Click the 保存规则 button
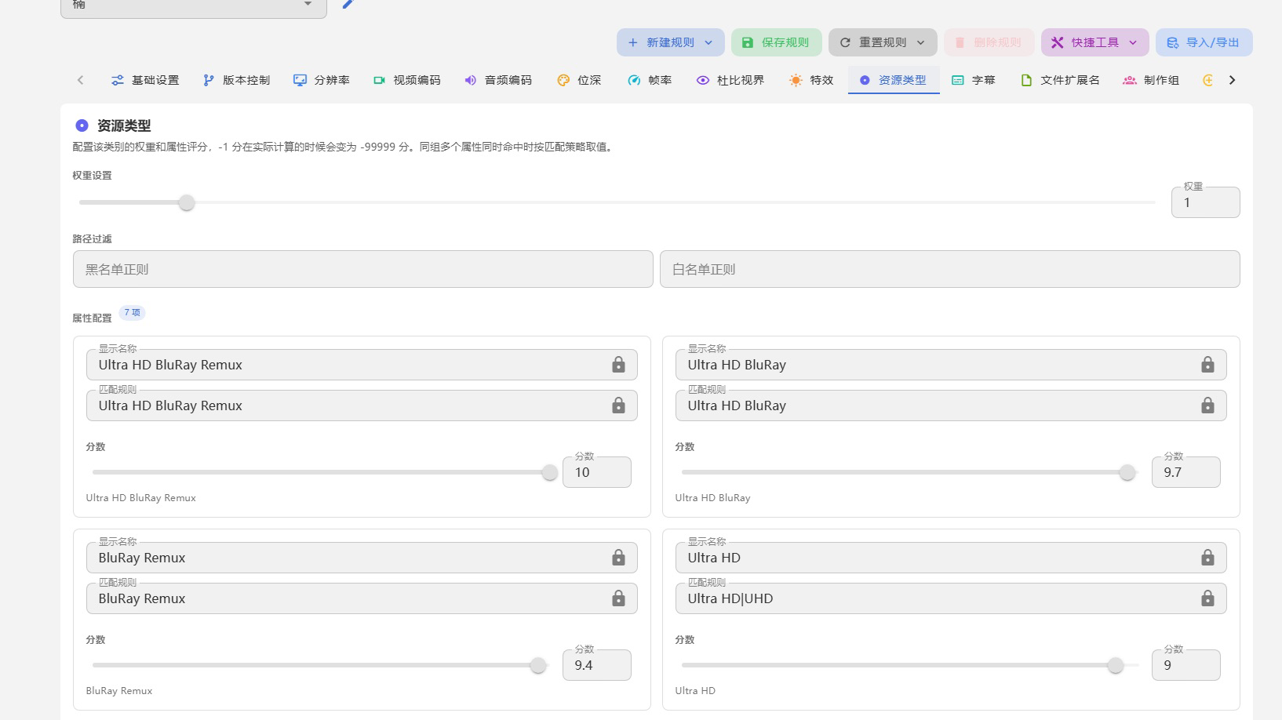 tap(776, 42)
